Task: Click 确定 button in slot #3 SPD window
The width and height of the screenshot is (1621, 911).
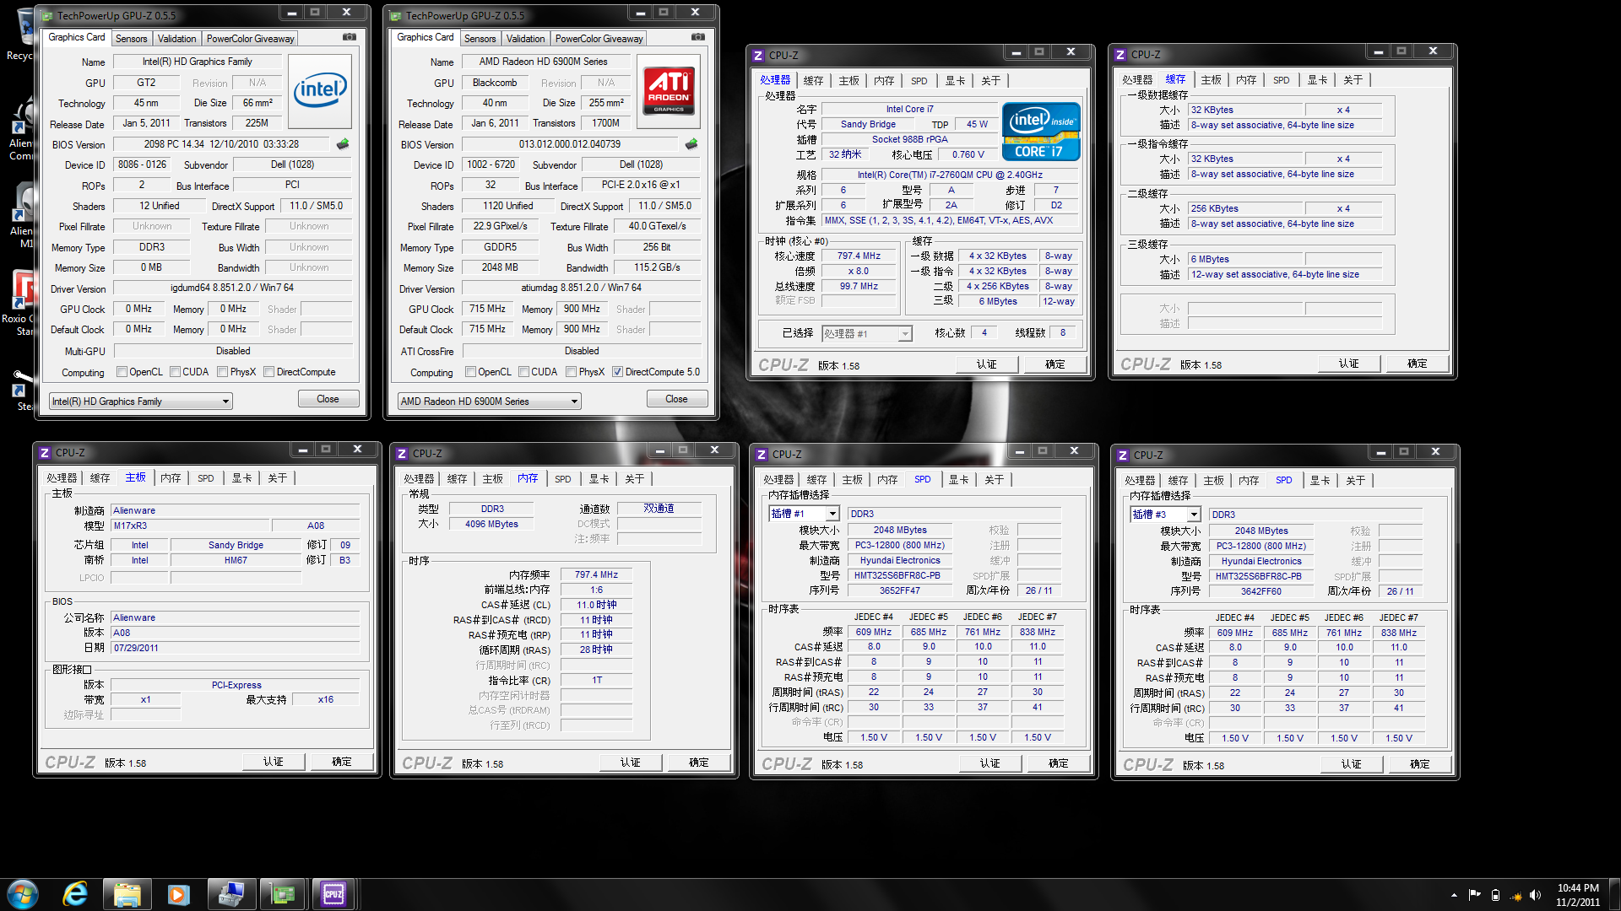Action: coord(1420,764)
